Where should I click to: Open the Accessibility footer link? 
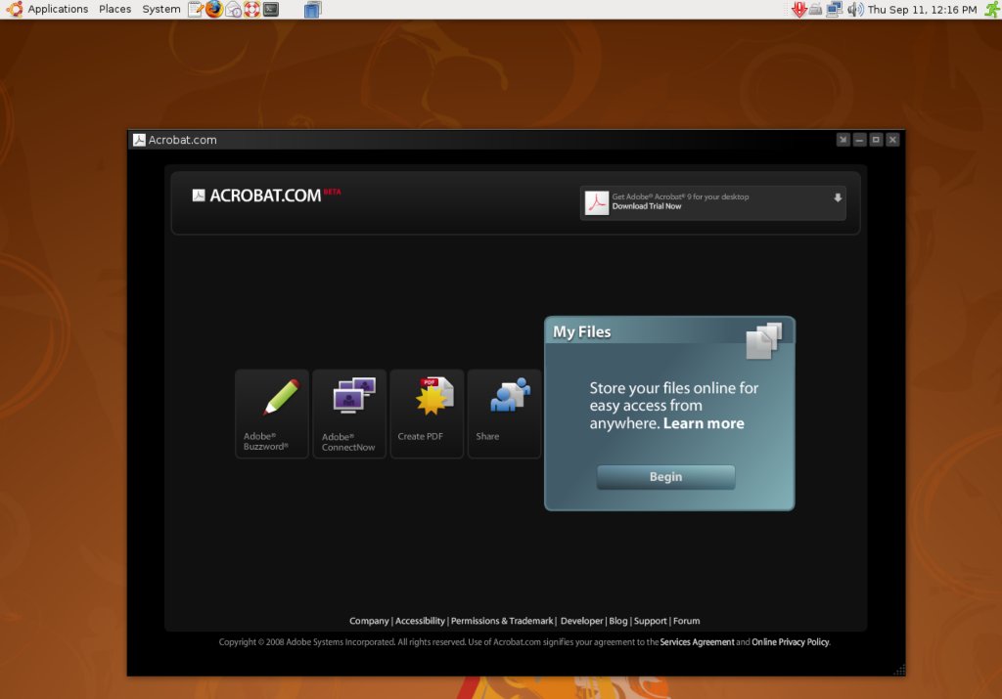pos(420,621)
